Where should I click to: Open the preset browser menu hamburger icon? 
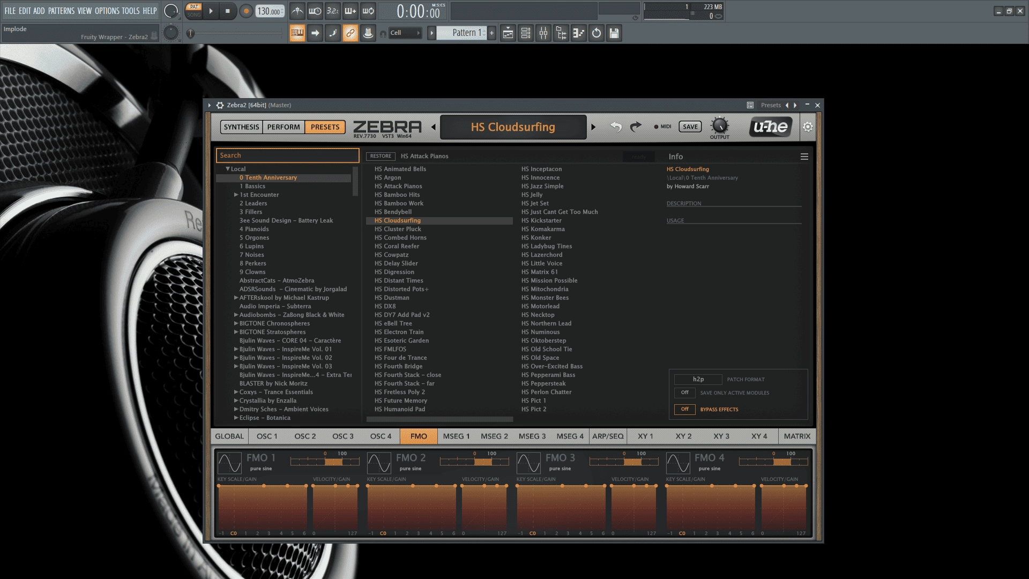point(804,157)
